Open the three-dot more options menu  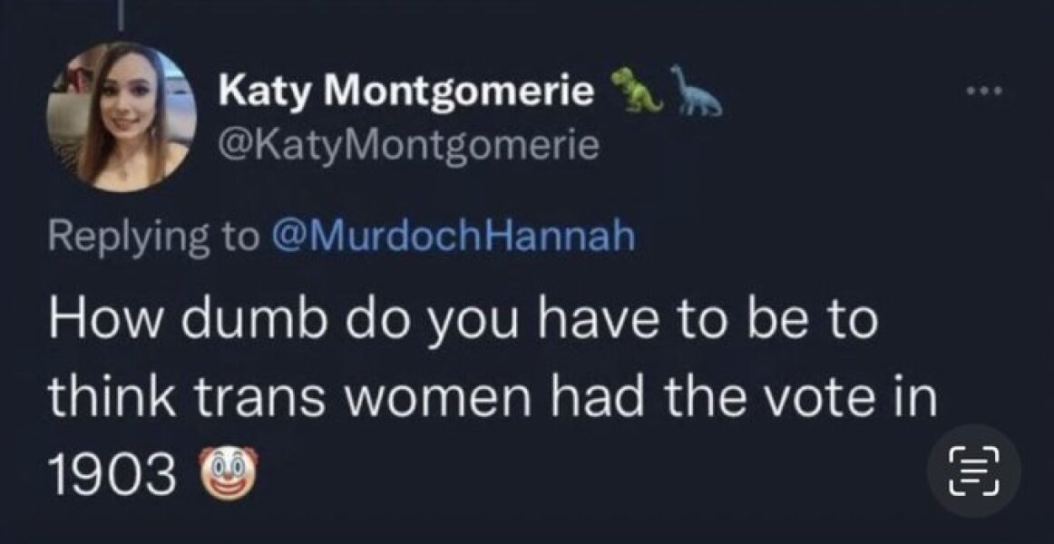click(985, 91)
